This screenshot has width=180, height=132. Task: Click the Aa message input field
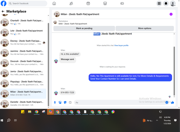[120, 103]
